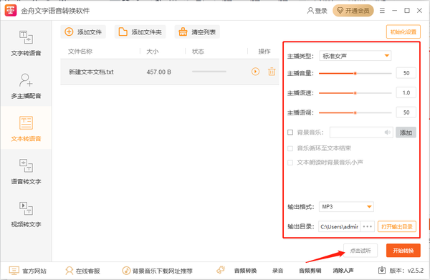Select 消除人声 in the bottom bar

(343, 271)
